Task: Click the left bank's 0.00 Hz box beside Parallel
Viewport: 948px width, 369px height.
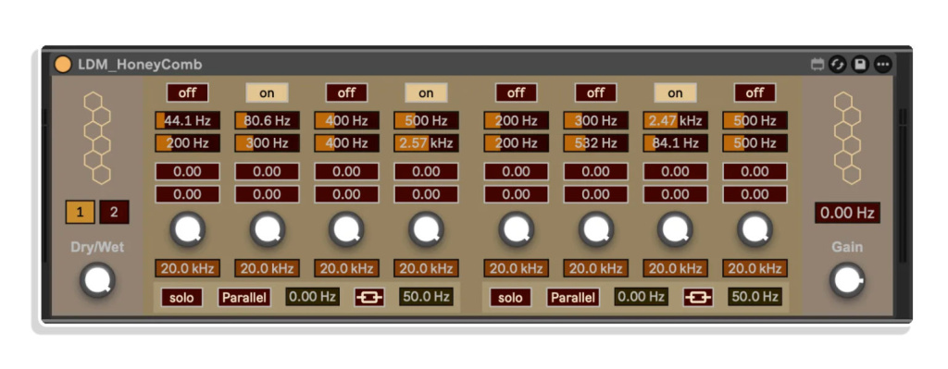Action: point(313,297)
